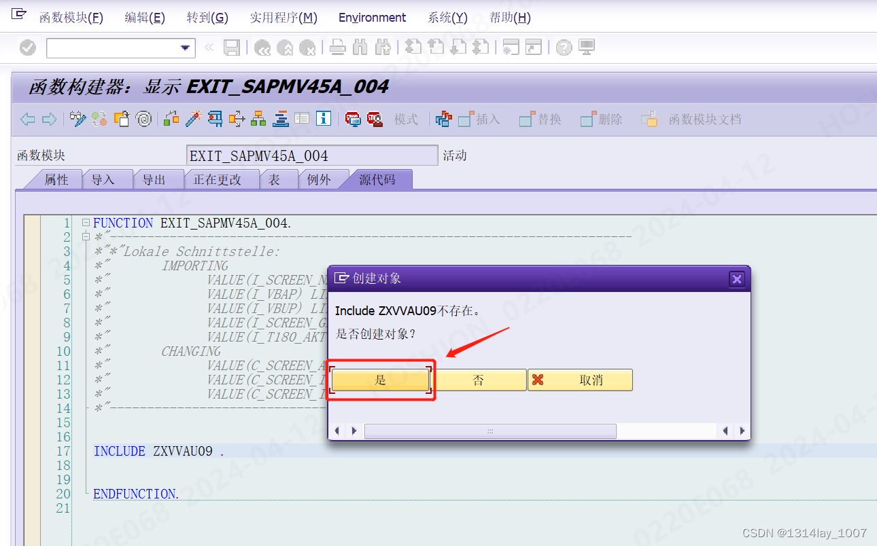
Task: Open the 转到(G) menu
Action: point(207,18)
